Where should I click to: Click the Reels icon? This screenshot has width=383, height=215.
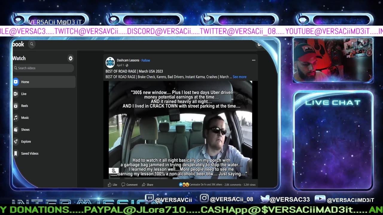click(16, 106)
